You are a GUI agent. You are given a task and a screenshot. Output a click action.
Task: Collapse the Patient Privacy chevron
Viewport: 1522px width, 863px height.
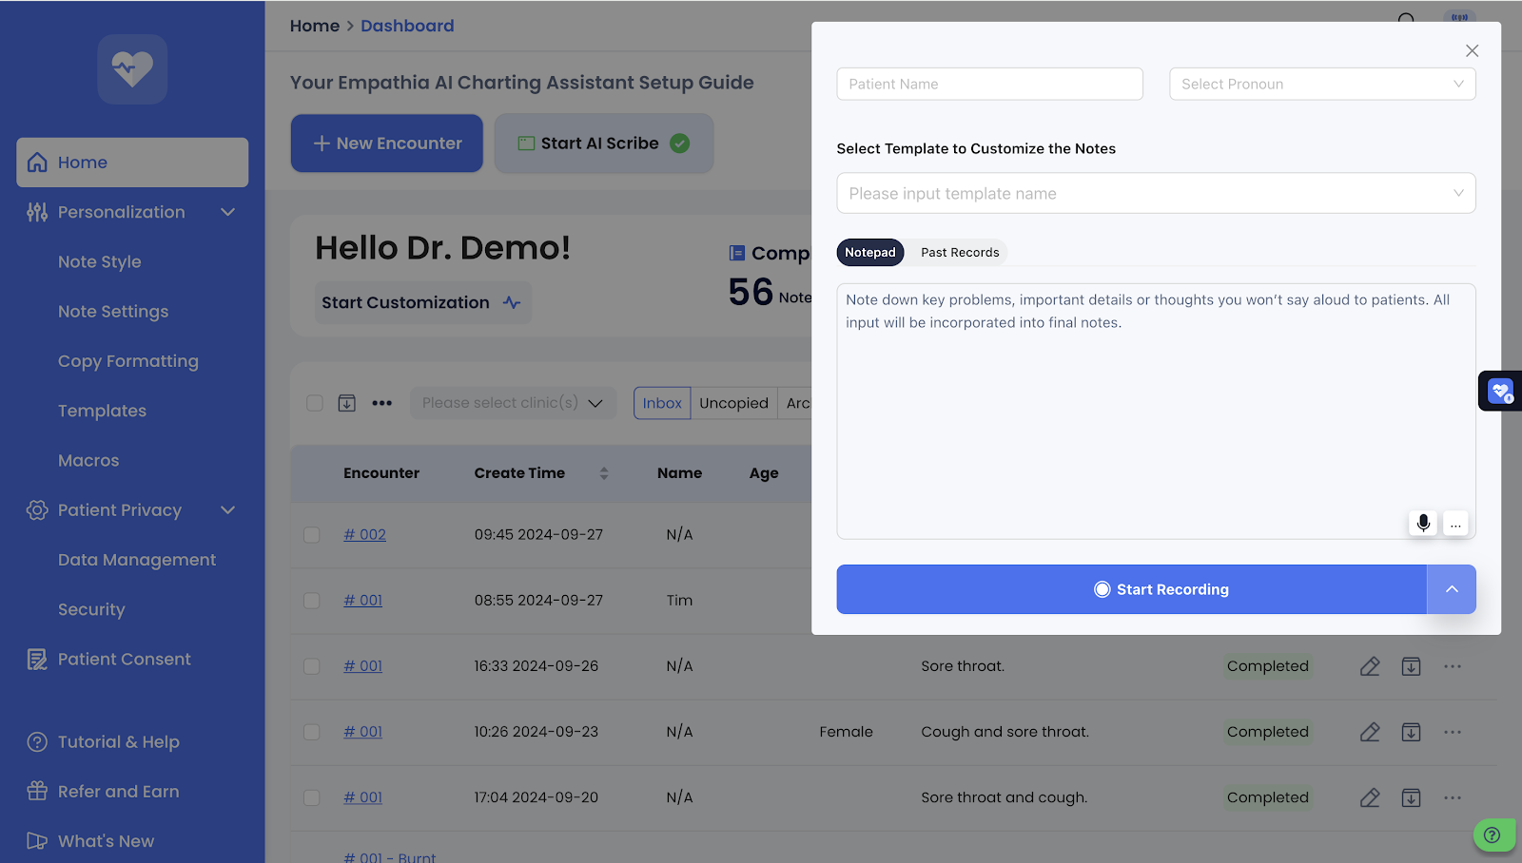tap(227, 510)
